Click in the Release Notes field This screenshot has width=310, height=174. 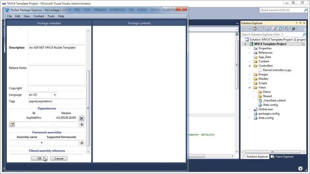point(57,75)
